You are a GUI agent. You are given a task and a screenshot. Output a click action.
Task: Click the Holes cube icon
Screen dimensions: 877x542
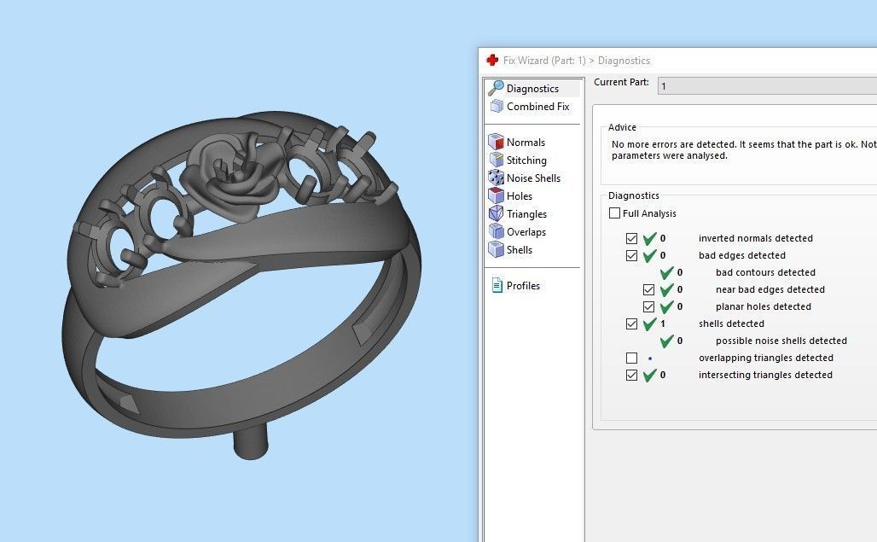(497, 195)
